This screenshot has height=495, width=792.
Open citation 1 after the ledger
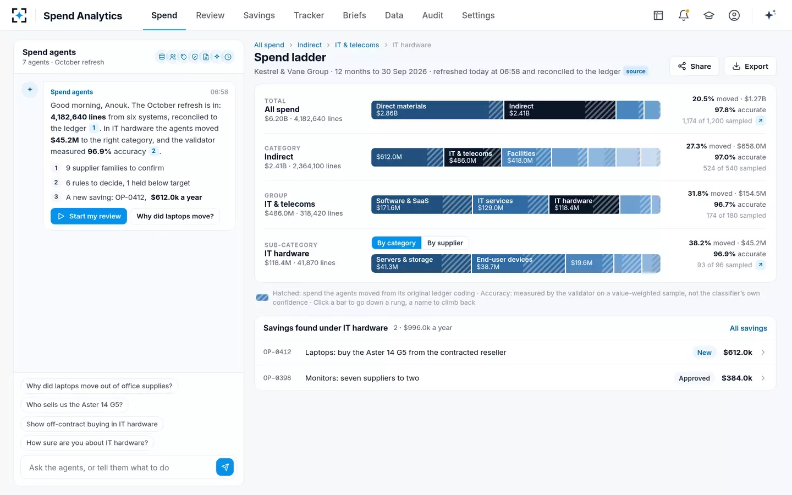94,128
